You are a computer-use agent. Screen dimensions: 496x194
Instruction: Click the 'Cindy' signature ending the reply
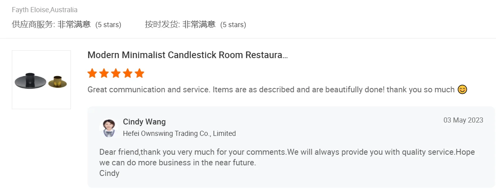point(109,173)
